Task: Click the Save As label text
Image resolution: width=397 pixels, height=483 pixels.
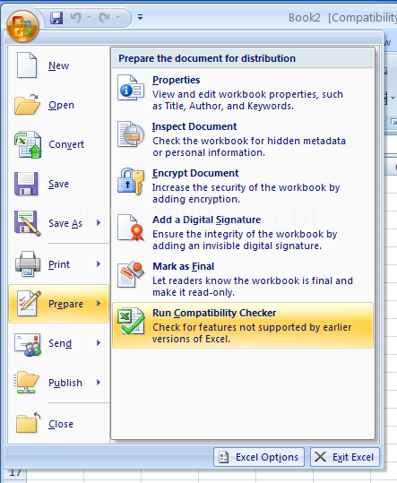Action: click(x=65, y=223)
